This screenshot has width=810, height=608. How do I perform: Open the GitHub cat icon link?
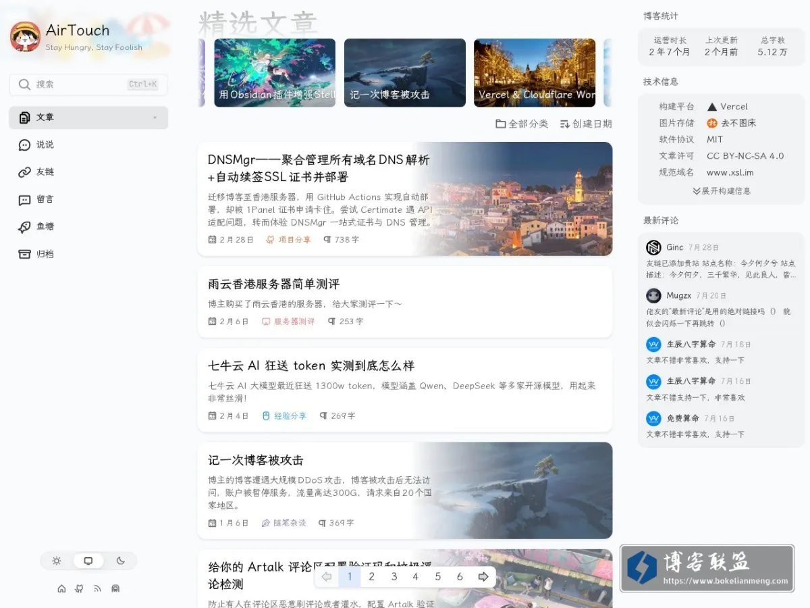coord(80,588)
